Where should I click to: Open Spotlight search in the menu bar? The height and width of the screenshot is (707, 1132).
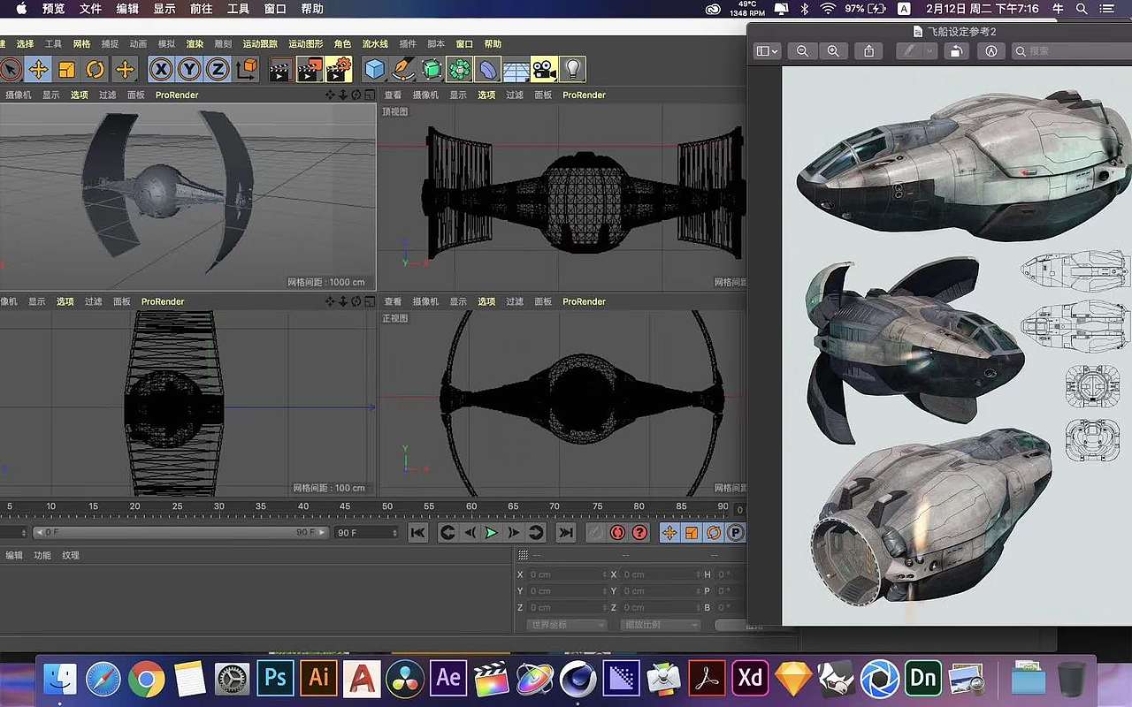click(1082, 9)
